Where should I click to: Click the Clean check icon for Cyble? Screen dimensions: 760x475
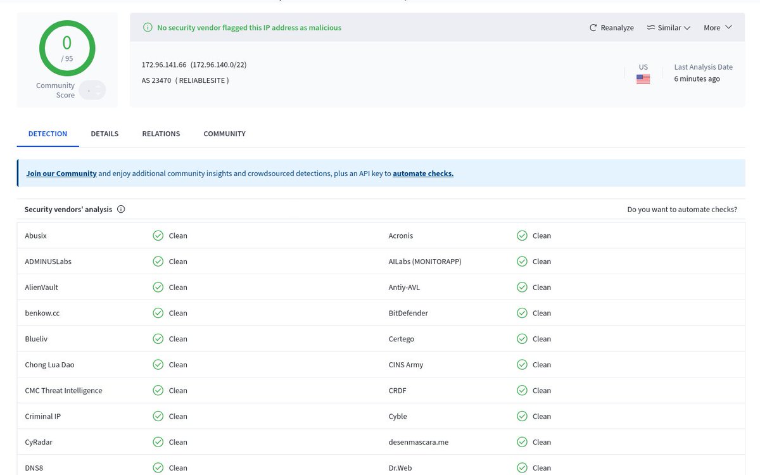(522, 416)
